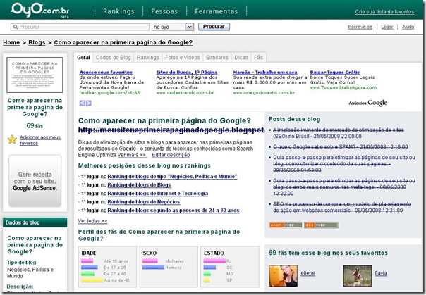Click the flavia username link
This screenshot has height=295, width=426.
click(381, 273)
